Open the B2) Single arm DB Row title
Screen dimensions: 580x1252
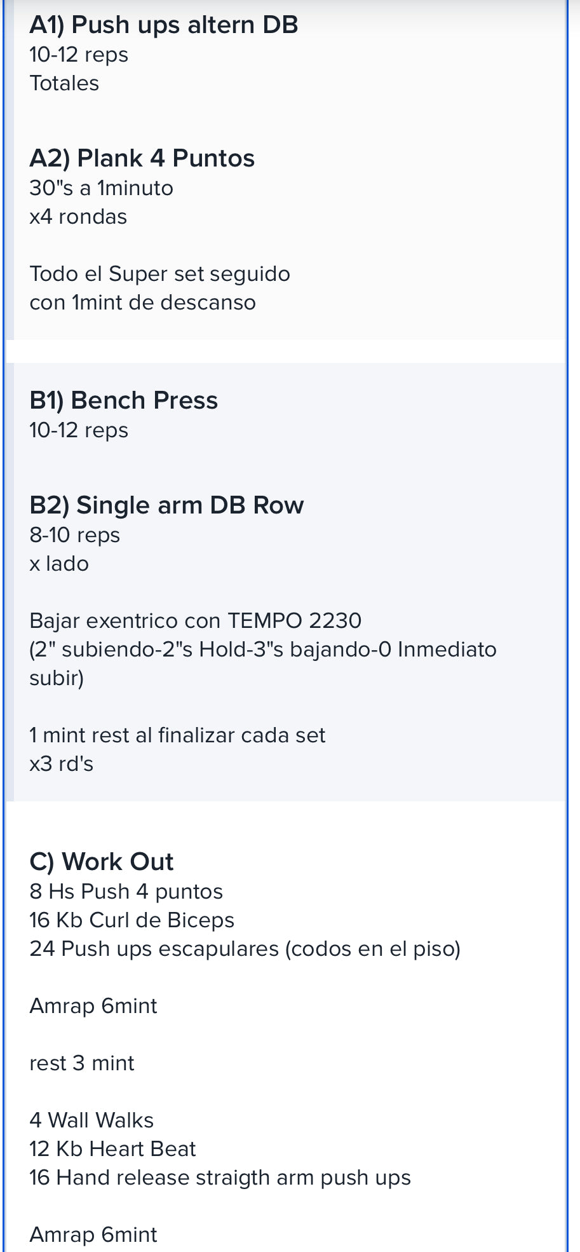166,505
